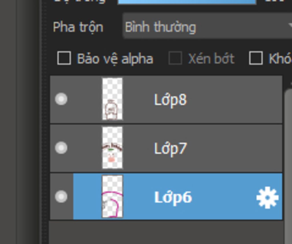Click the blend dropdown arrow at right edge
Image resolution: width=292 pixels, height=244 pixels.
pos(290,25)
